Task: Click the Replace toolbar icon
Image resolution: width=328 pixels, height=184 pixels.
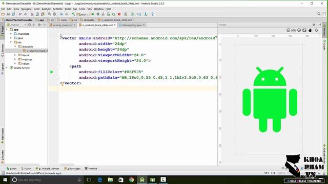Action: [x=55, y=14]
